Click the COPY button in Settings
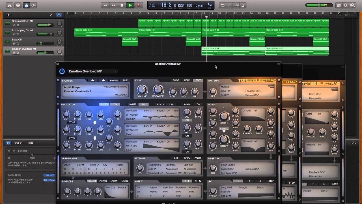 click(187, 158)
